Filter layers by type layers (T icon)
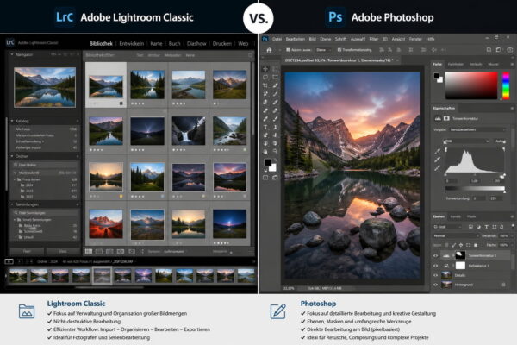The width and height of the screenshot is (517, 345). point(486,227)
